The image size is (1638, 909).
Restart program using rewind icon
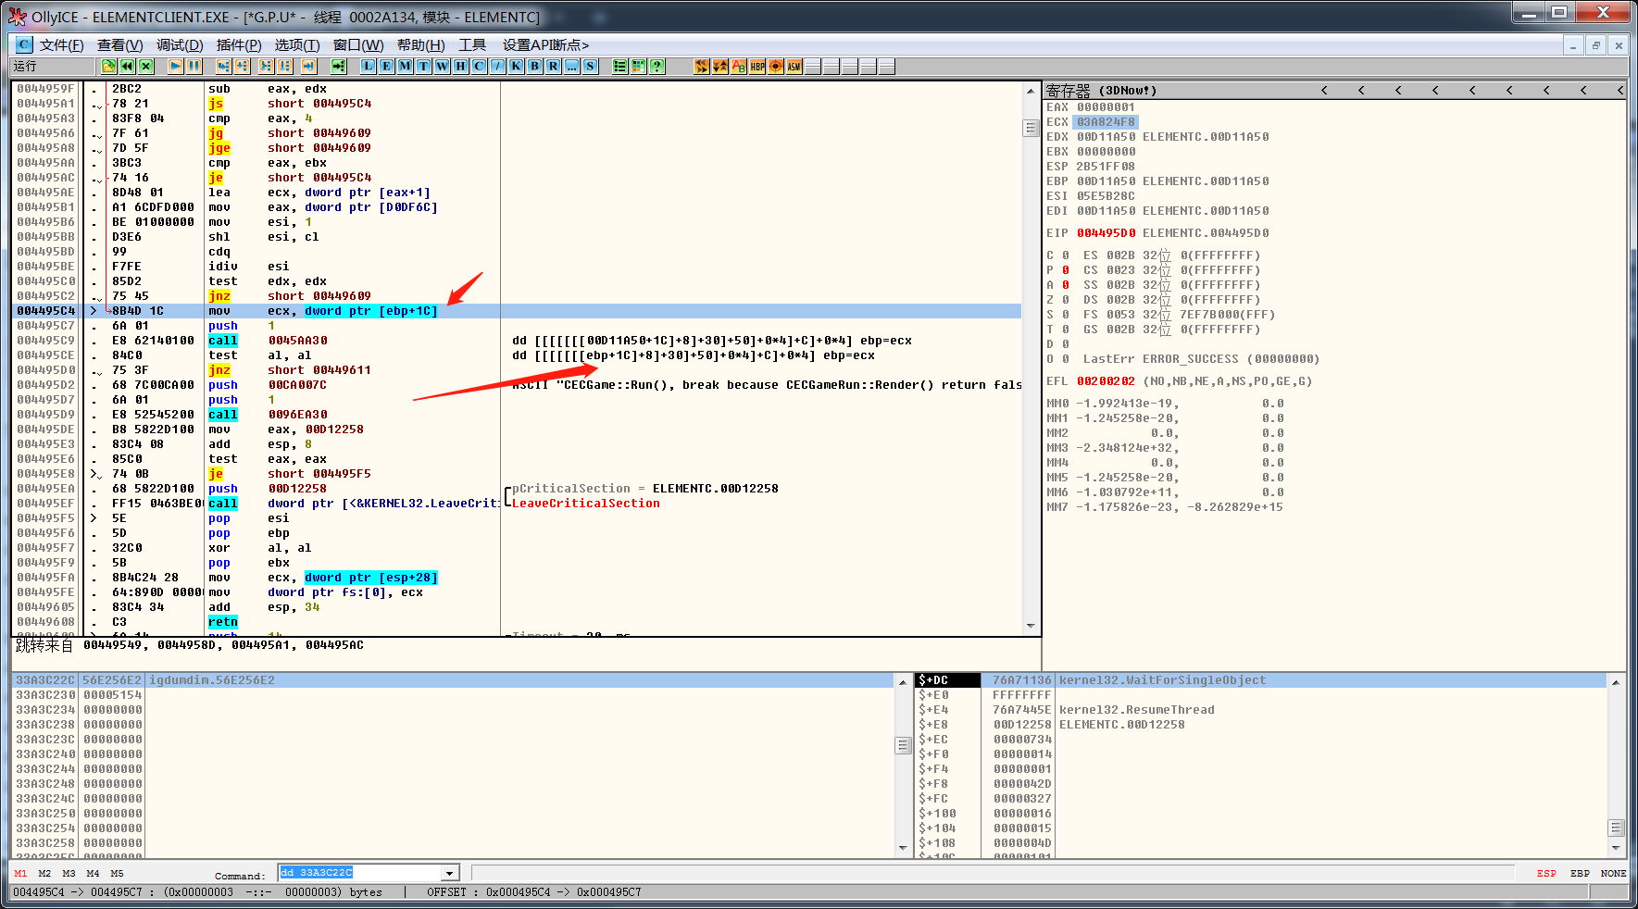(127, 66)
